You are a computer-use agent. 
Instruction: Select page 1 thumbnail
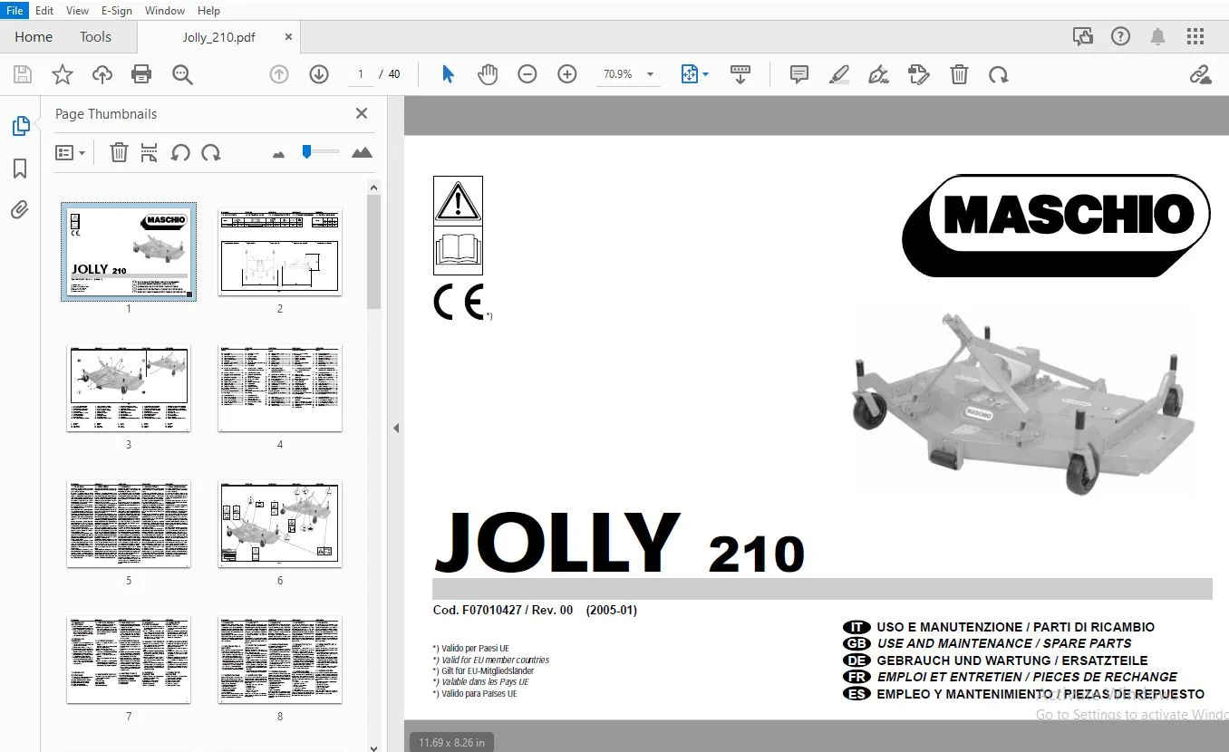129,252
